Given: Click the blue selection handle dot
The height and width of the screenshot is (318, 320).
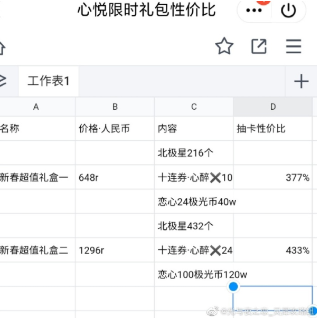Looking at the screenshot, I should pos(233,286).
